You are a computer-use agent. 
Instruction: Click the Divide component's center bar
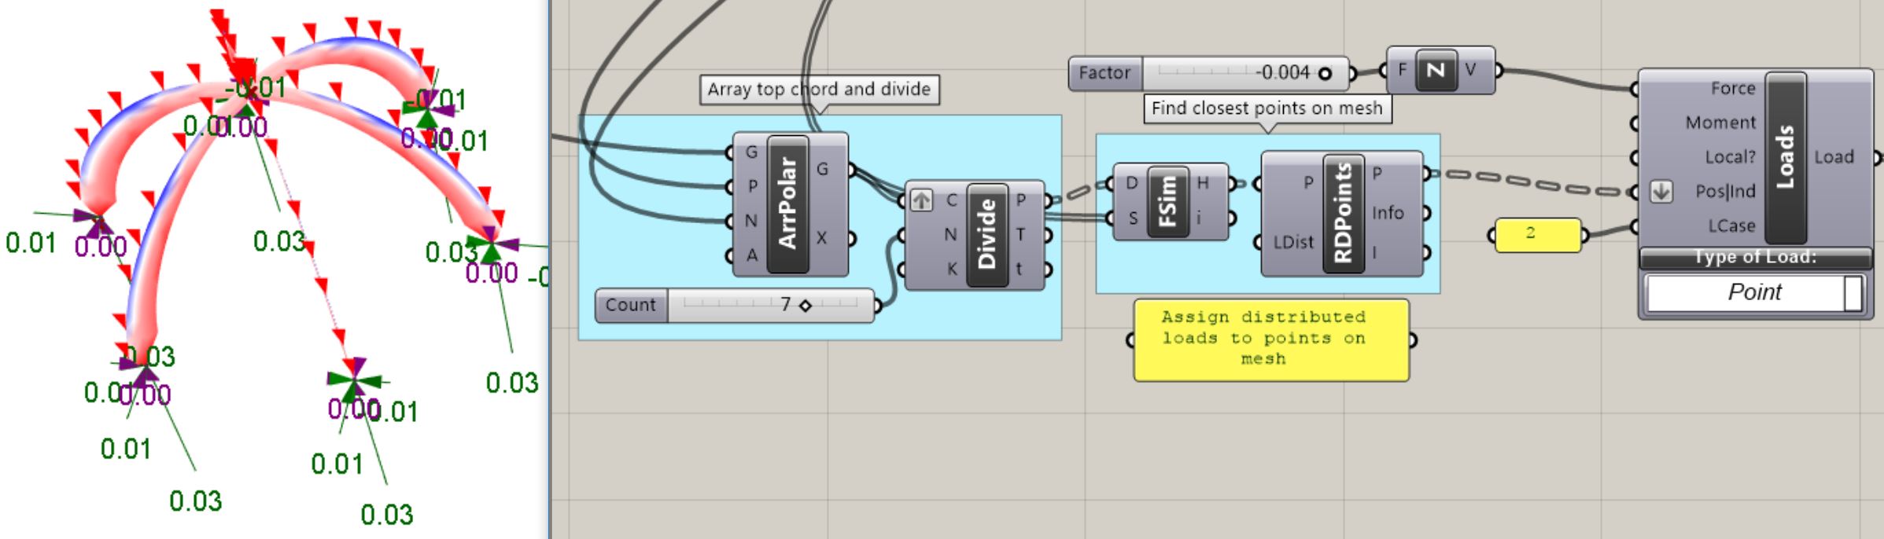click(986, 235)
